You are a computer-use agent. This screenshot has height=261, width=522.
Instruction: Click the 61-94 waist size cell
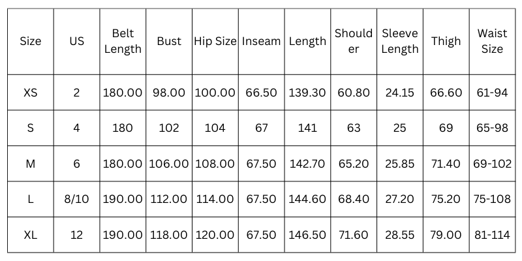coord(492,93)
